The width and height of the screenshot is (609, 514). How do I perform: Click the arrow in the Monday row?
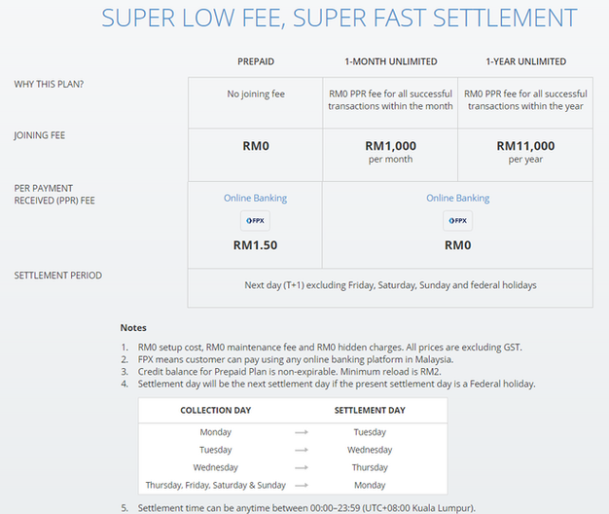[302, 432]
